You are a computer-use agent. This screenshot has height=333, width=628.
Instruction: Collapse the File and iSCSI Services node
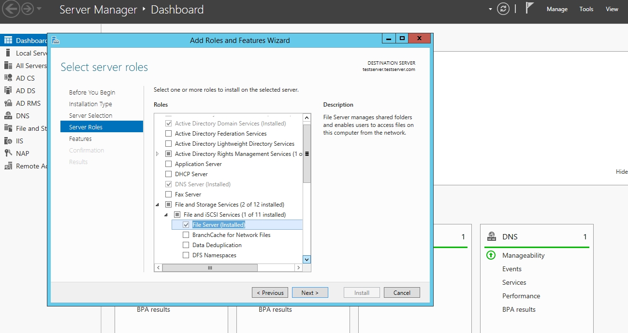tap(166, 215)
